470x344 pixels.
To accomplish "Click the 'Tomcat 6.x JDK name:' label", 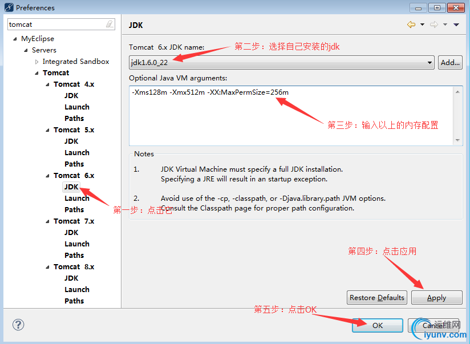I will click(x=167, y=47).
